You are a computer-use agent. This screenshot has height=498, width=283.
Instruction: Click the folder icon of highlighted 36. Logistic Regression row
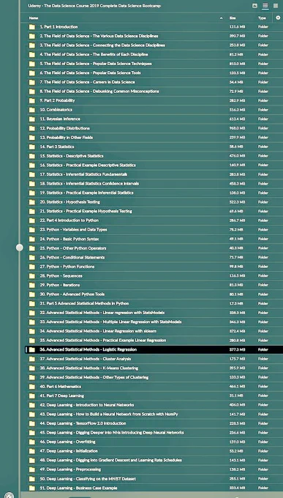pyautogui.click(x=32, y=349)
